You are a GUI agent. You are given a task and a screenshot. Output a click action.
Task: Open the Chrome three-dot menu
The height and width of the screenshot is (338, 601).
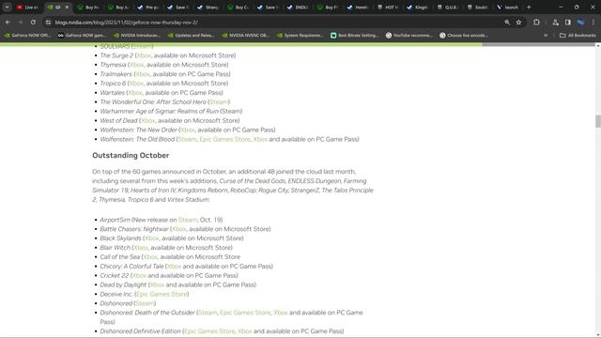click(593, 23)
